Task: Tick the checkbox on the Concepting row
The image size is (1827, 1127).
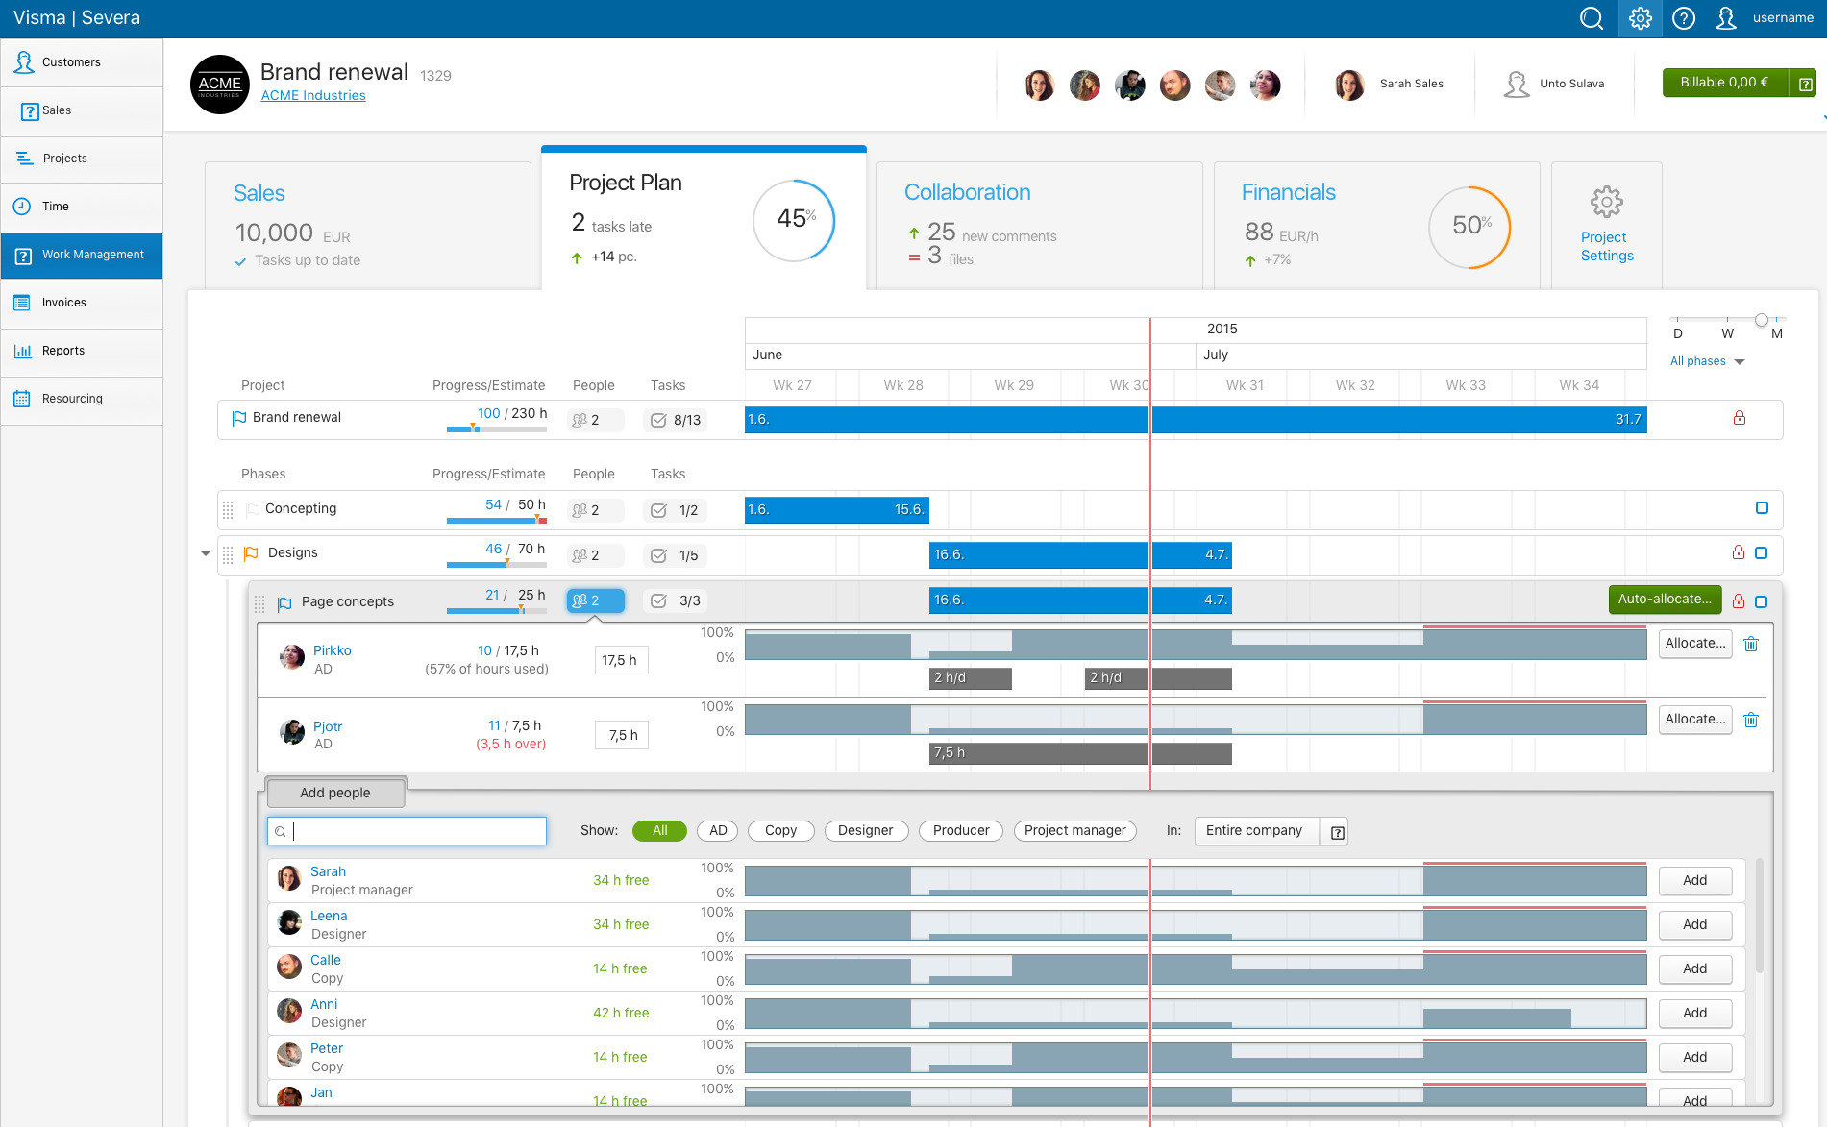Action: pyautogui.click(x=1762, y=508)
